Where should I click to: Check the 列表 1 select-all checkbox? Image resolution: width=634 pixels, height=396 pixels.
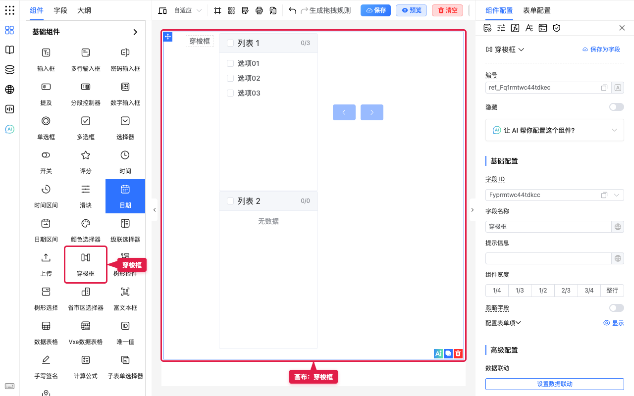(230, 43)
